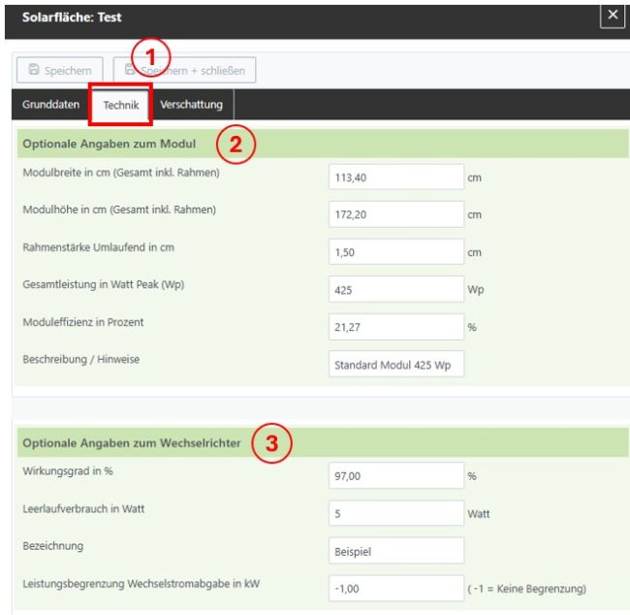
Task: Click the label Wirkungsgrad in %
Action: pos(68,471)
